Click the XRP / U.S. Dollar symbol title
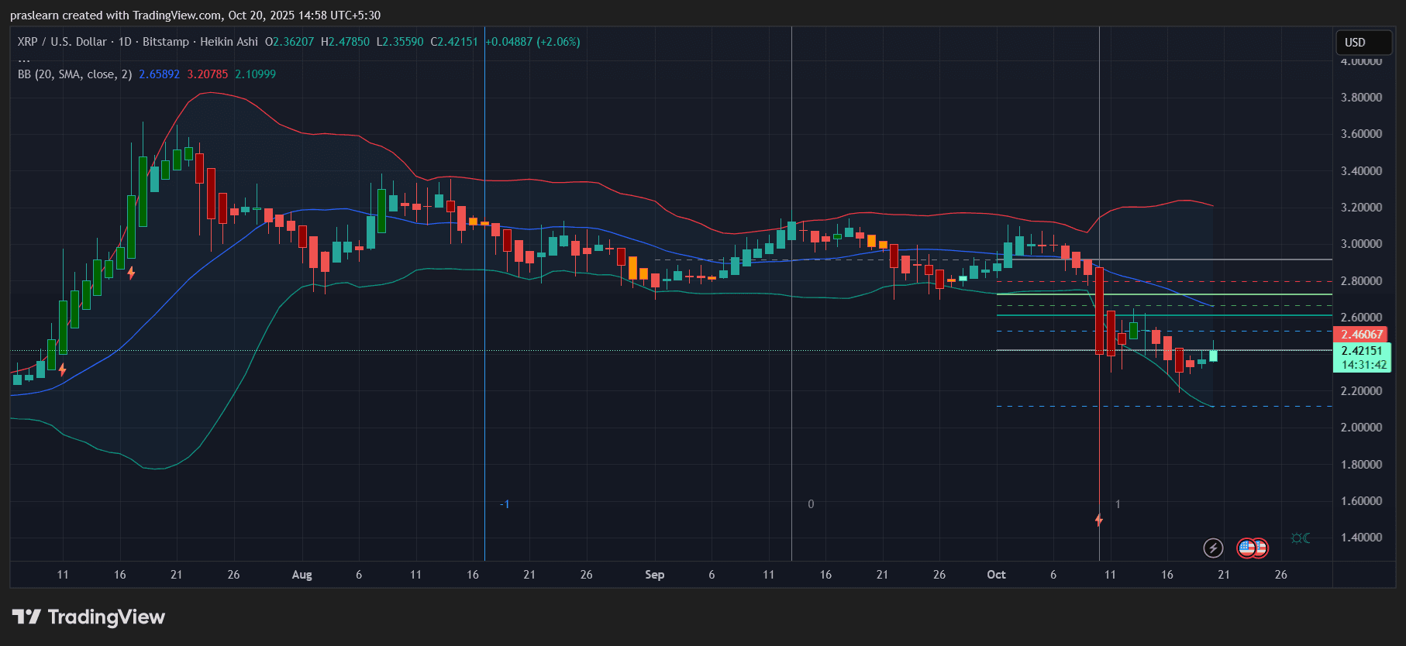Viewport: 1406px width, 646px height. click(62, 42)
